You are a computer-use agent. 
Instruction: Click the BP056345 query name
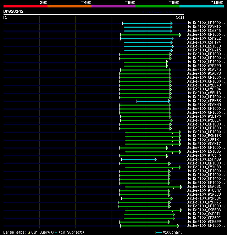click(x=13, y=11)
